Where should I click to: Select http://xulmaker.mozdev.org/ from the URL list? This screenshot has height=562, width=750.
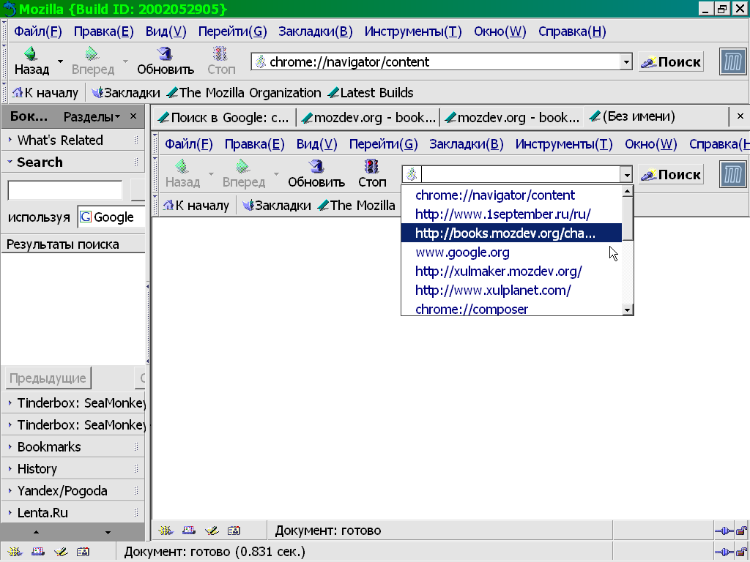point(498,271)
